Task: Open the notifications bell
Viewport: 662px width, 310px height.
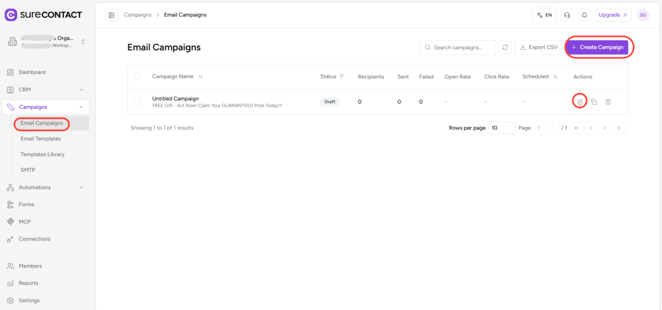Action: pos(584,15)
